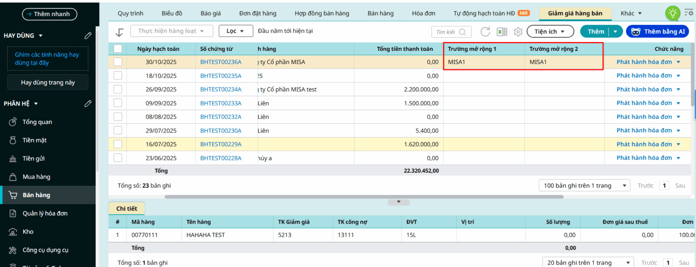This screenshot has width=696, height=267.
Task: Click the Tìm kiếm search field
Action: click(445, 32)
